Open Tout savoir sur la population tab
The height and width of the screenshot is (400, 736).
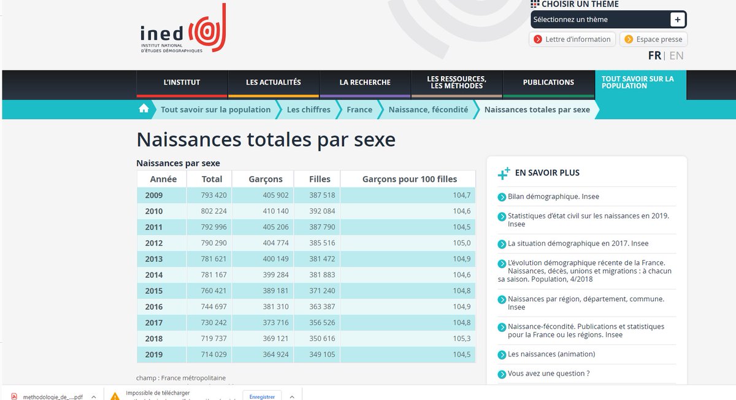(640, 85)
